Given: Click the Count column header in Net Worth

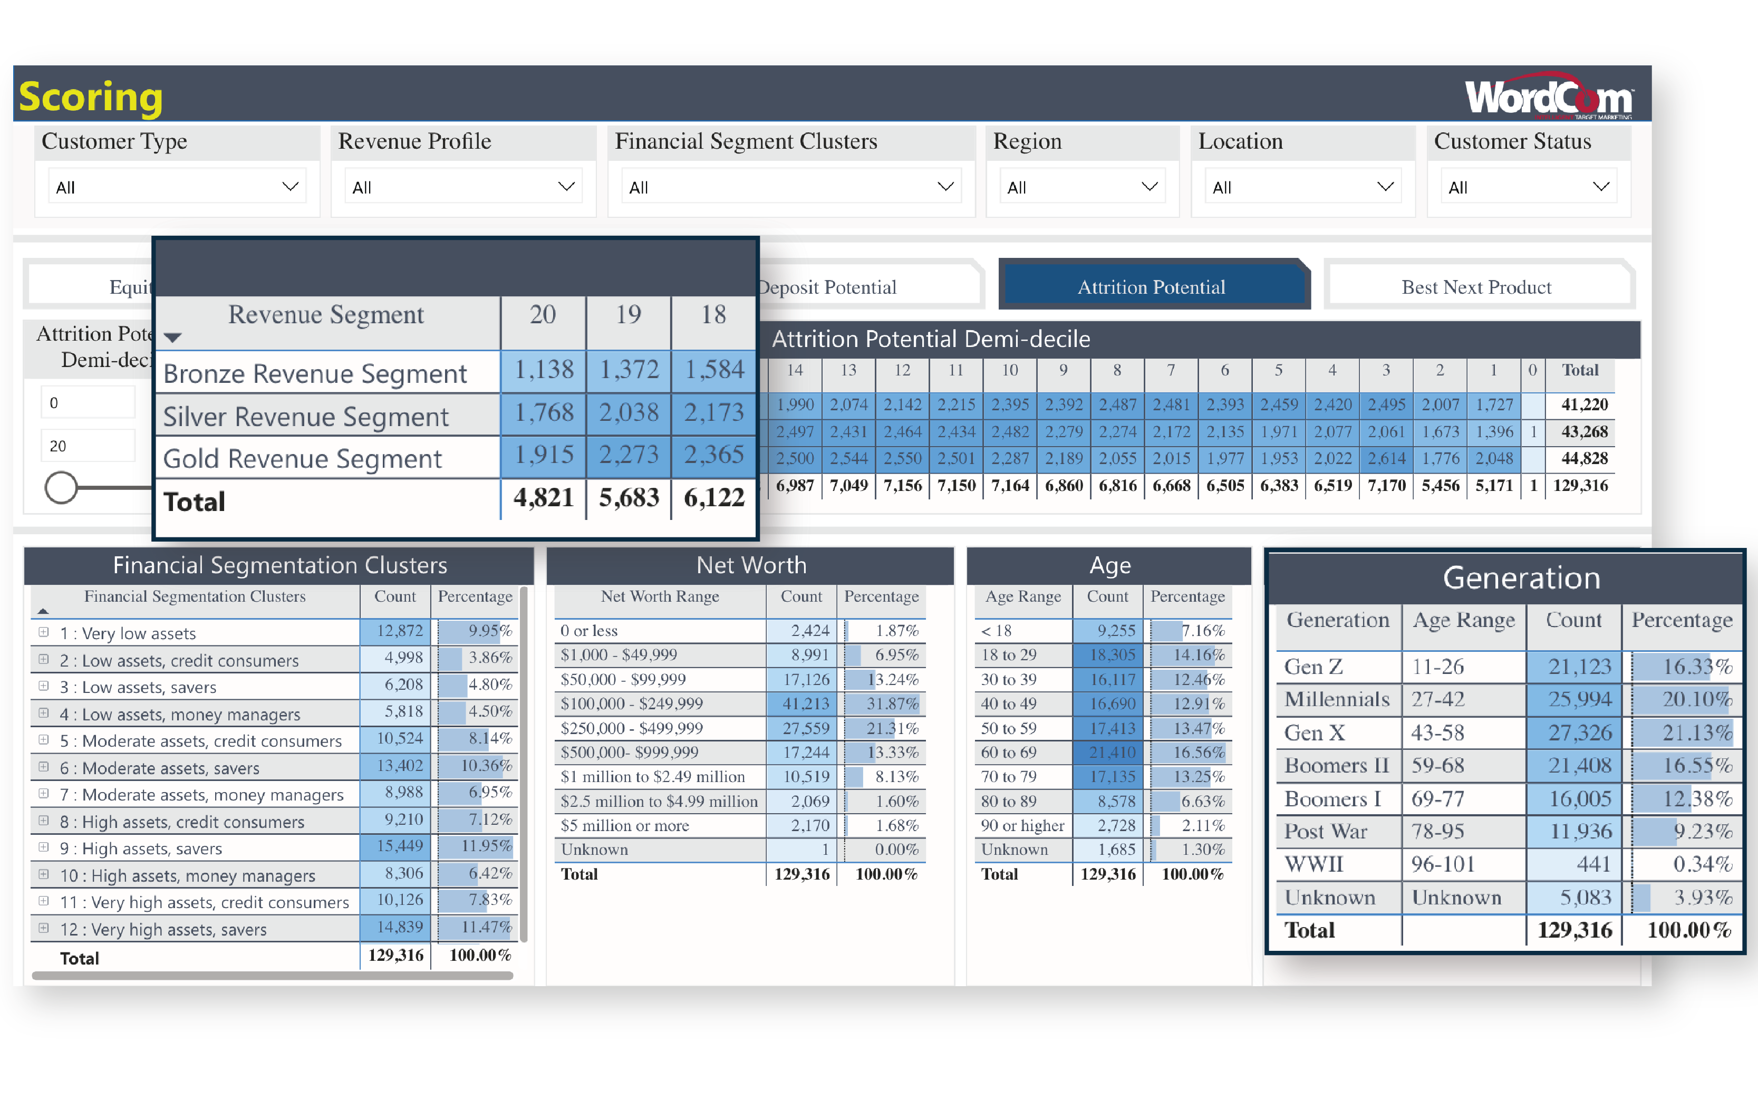Looking at the screenshot, I should tap(801, 597).
